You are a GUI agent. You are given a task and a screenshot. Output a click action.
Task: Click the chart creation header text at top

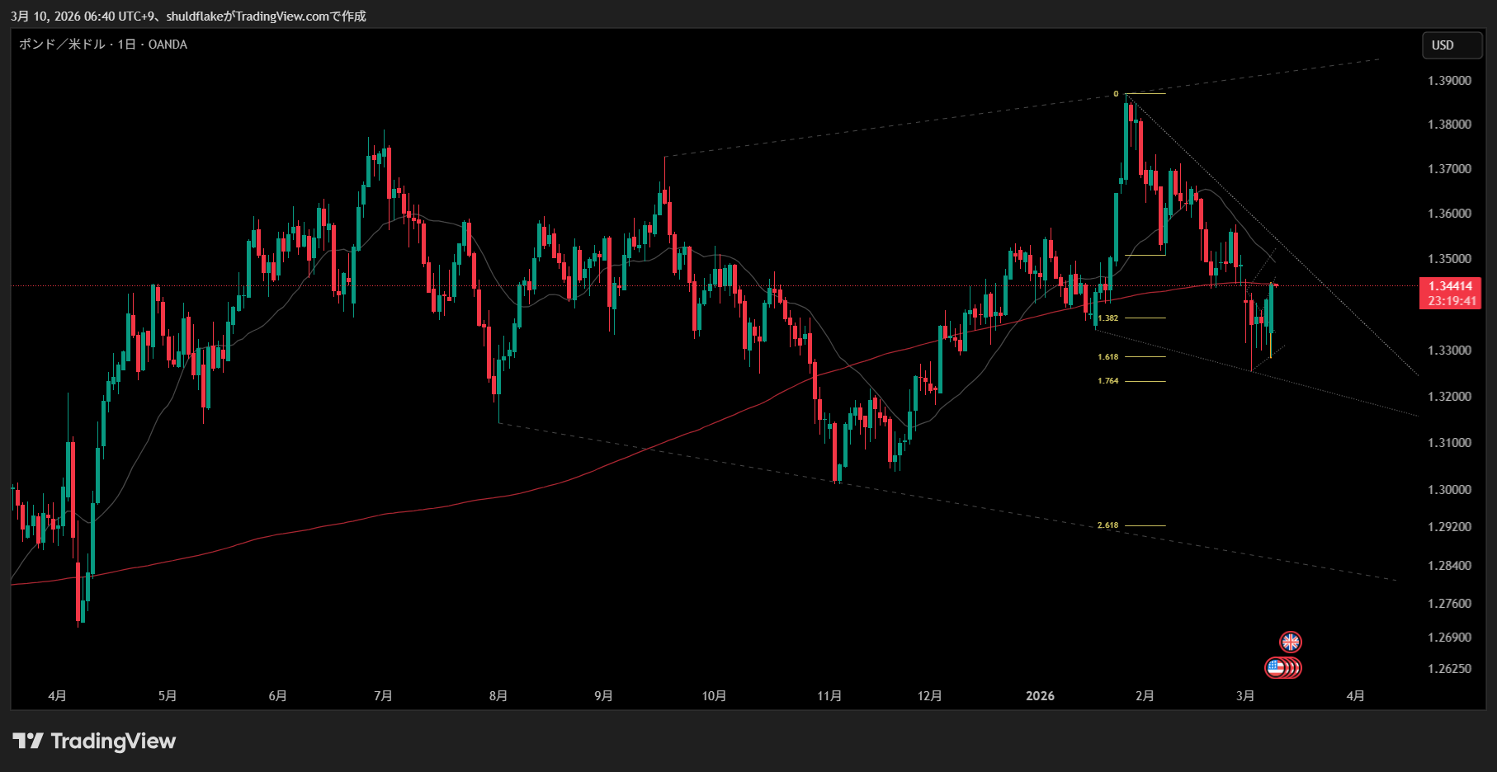click(x=188, y=16)
